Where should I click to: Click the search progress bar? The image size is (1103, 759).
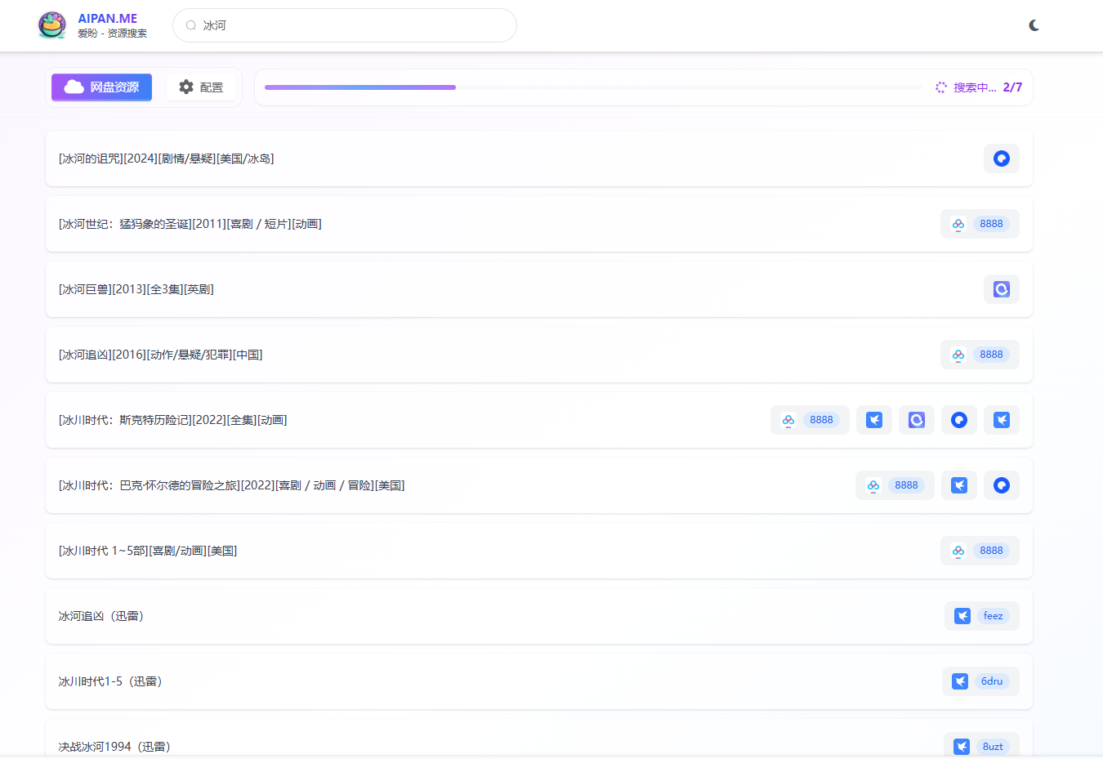point(593,87)
